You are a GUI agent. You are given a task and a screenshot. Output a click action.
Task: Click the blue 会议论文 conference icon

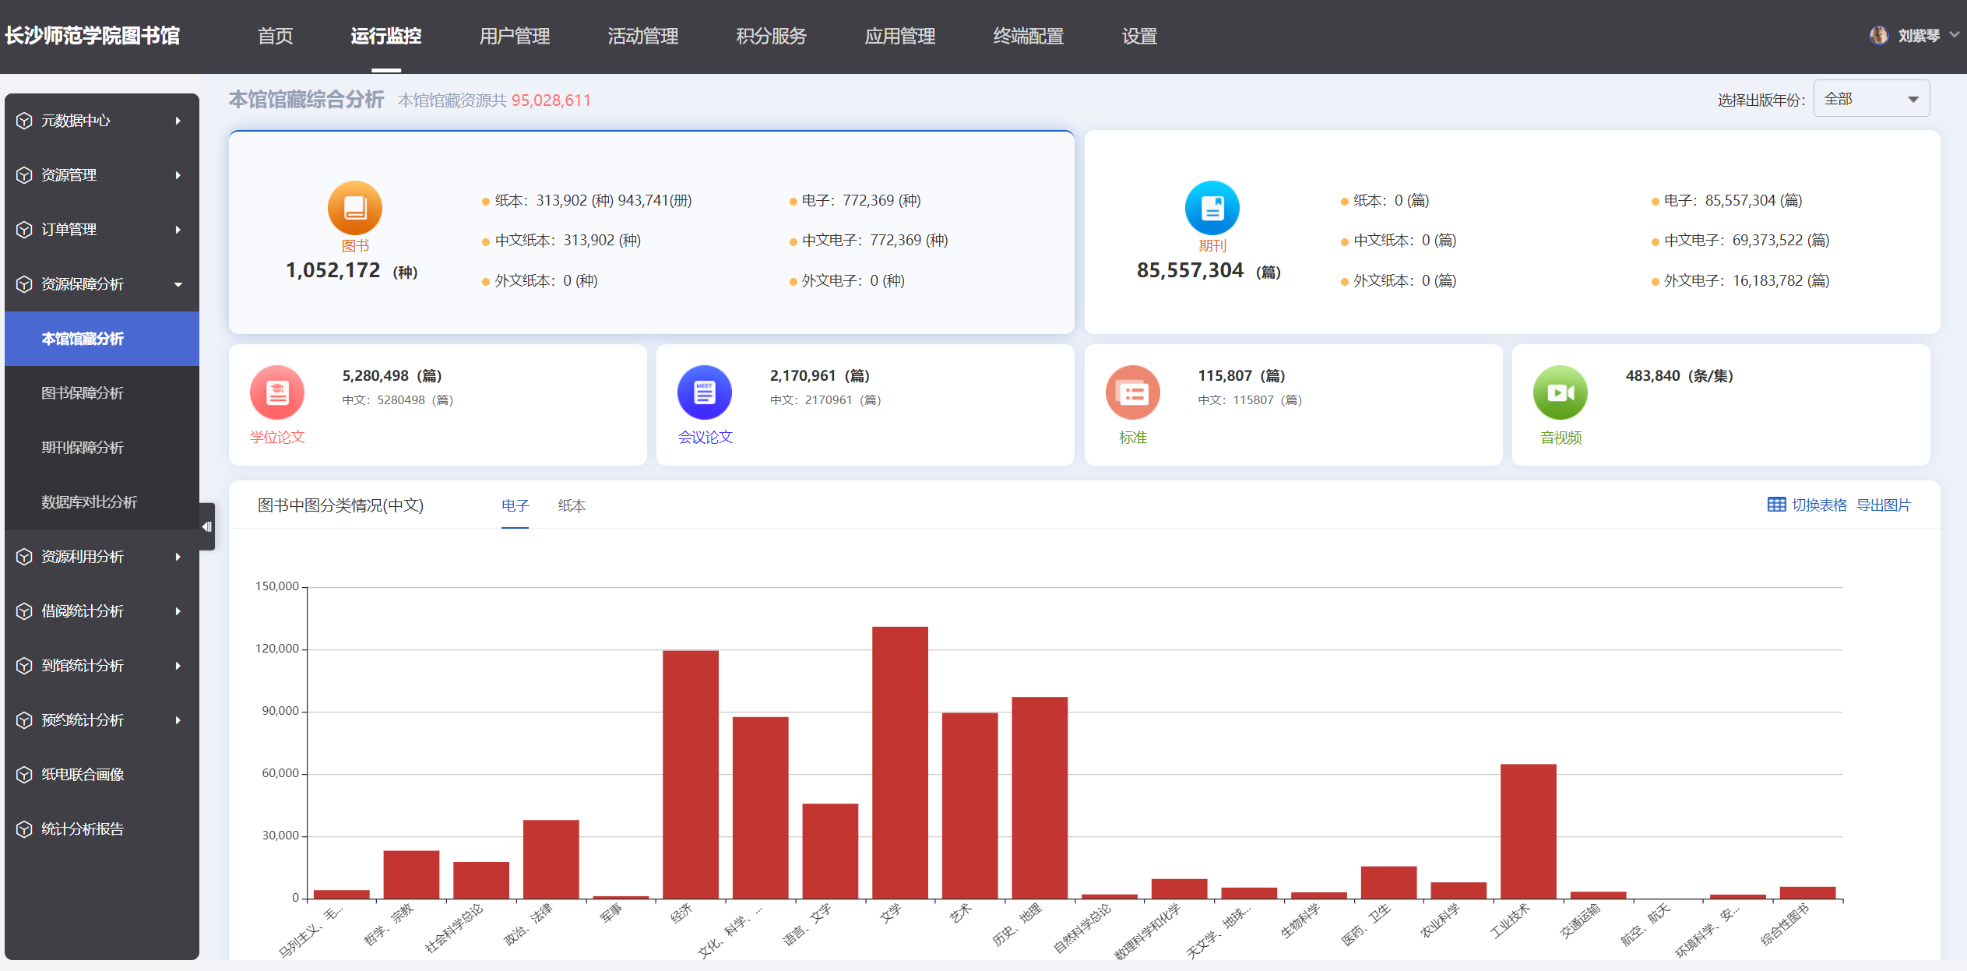point(704,392)
